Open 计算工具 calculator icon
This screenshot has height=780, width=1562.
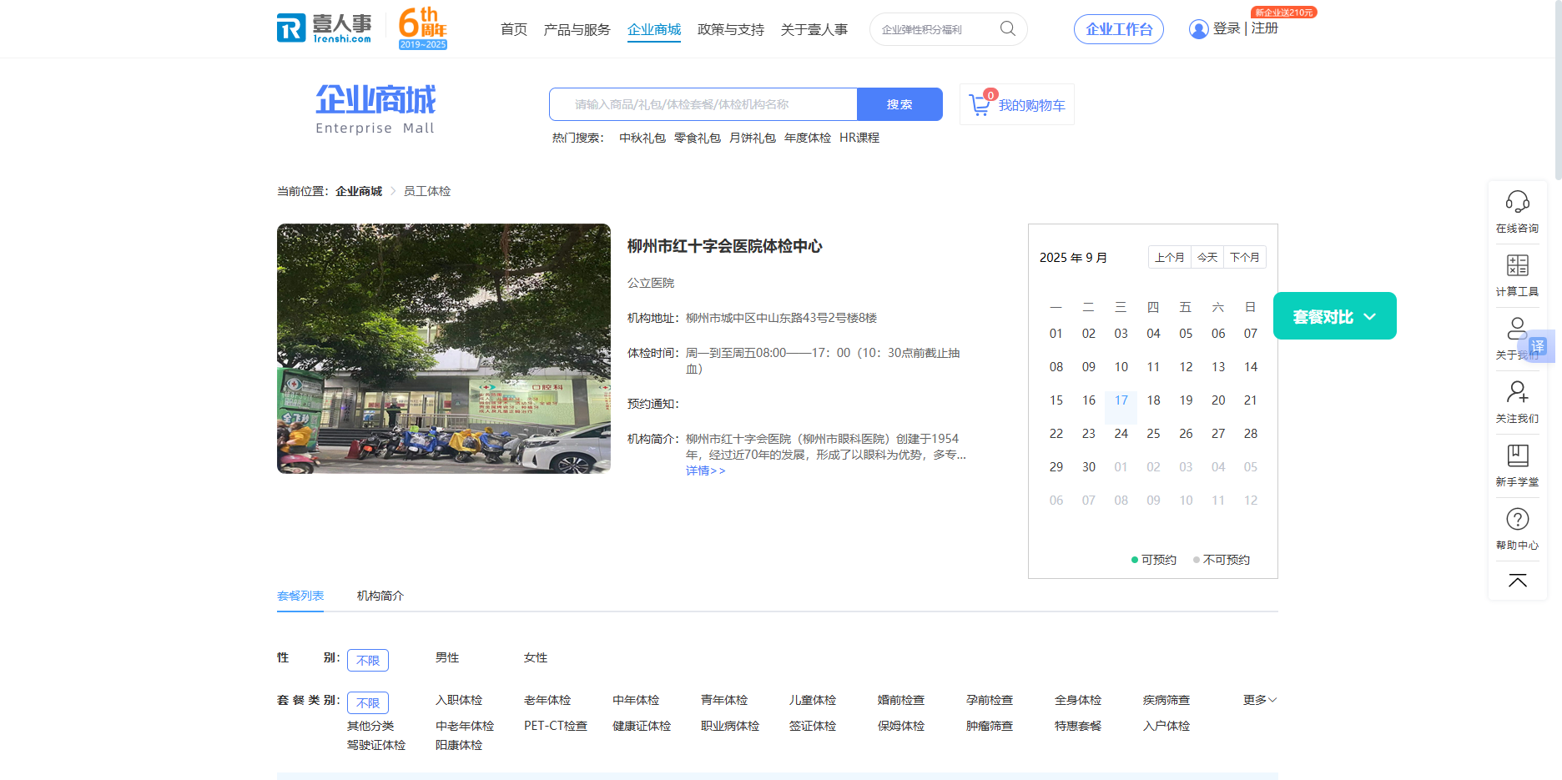1517,265
